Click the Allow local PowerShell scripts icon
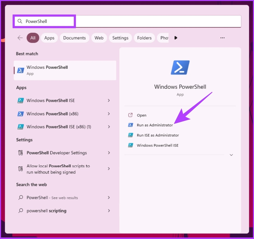Screen dimensions: 254x239 point(20,169)
